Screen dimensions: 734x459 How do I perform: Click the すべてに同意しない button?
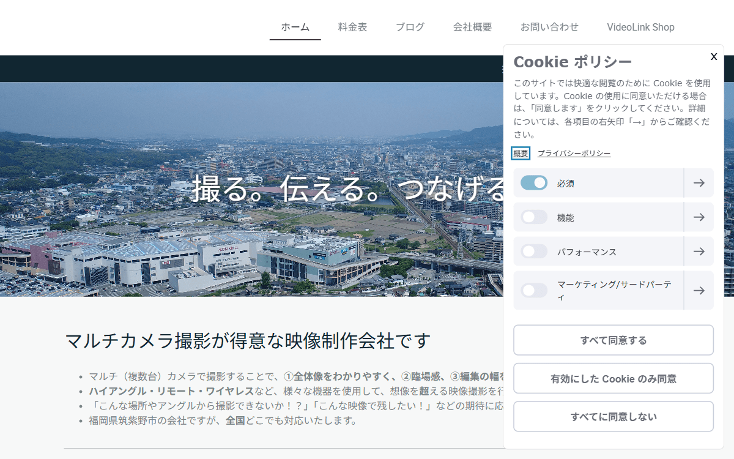(x=614, y=417)
